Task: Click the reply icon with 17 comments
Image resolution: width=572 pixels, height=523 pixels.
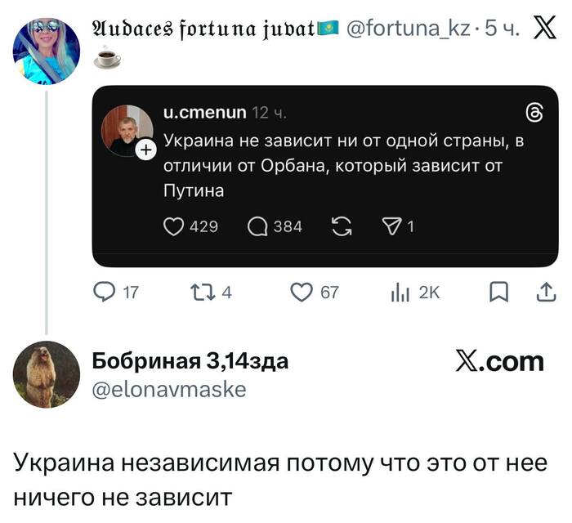Action: 105,293
